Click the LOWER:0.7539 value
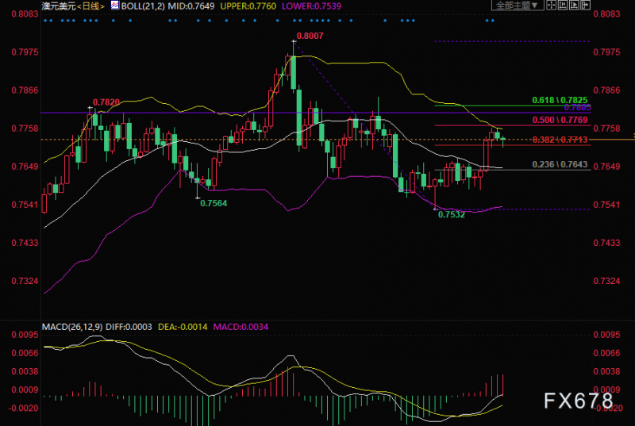 311,6
